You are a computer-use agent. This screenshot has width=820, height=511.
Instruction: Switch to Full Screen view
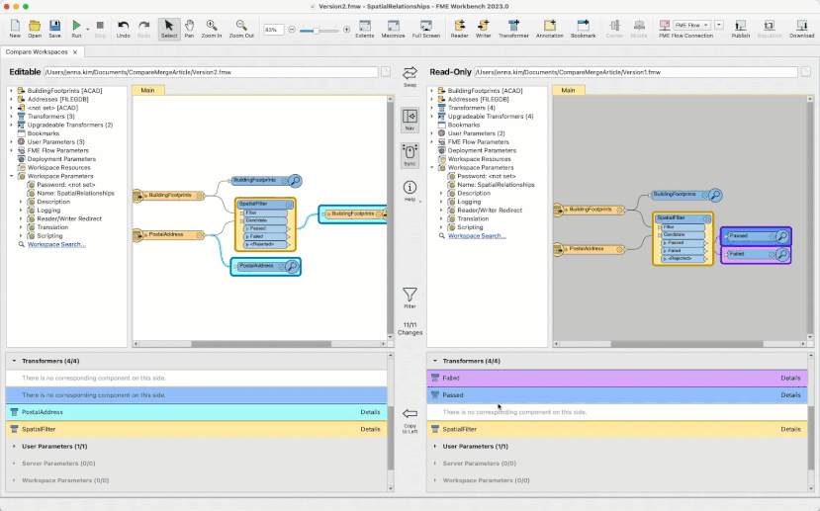(x=425, y=29)
